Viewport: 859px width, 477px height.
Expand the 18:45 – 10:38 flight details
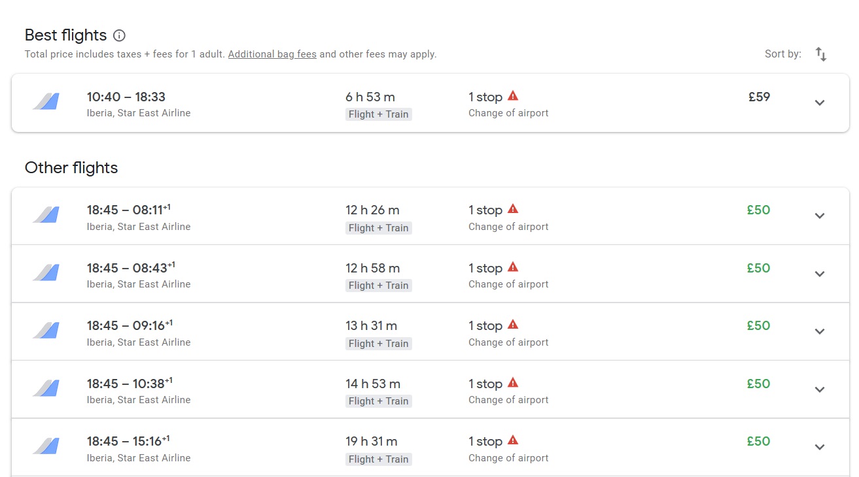pos(820,389)
